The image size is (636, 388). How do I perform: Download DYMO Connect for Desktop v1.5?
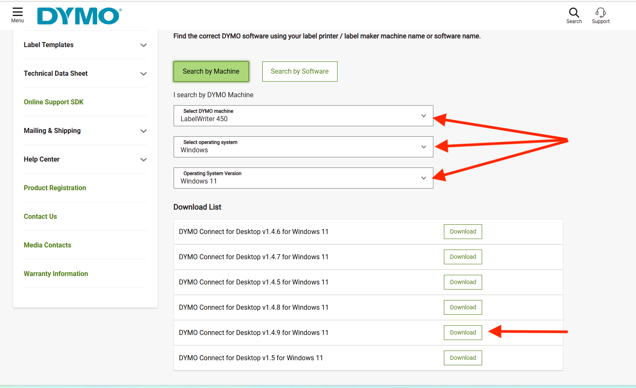pyautogui.click(x=463, y=358)
